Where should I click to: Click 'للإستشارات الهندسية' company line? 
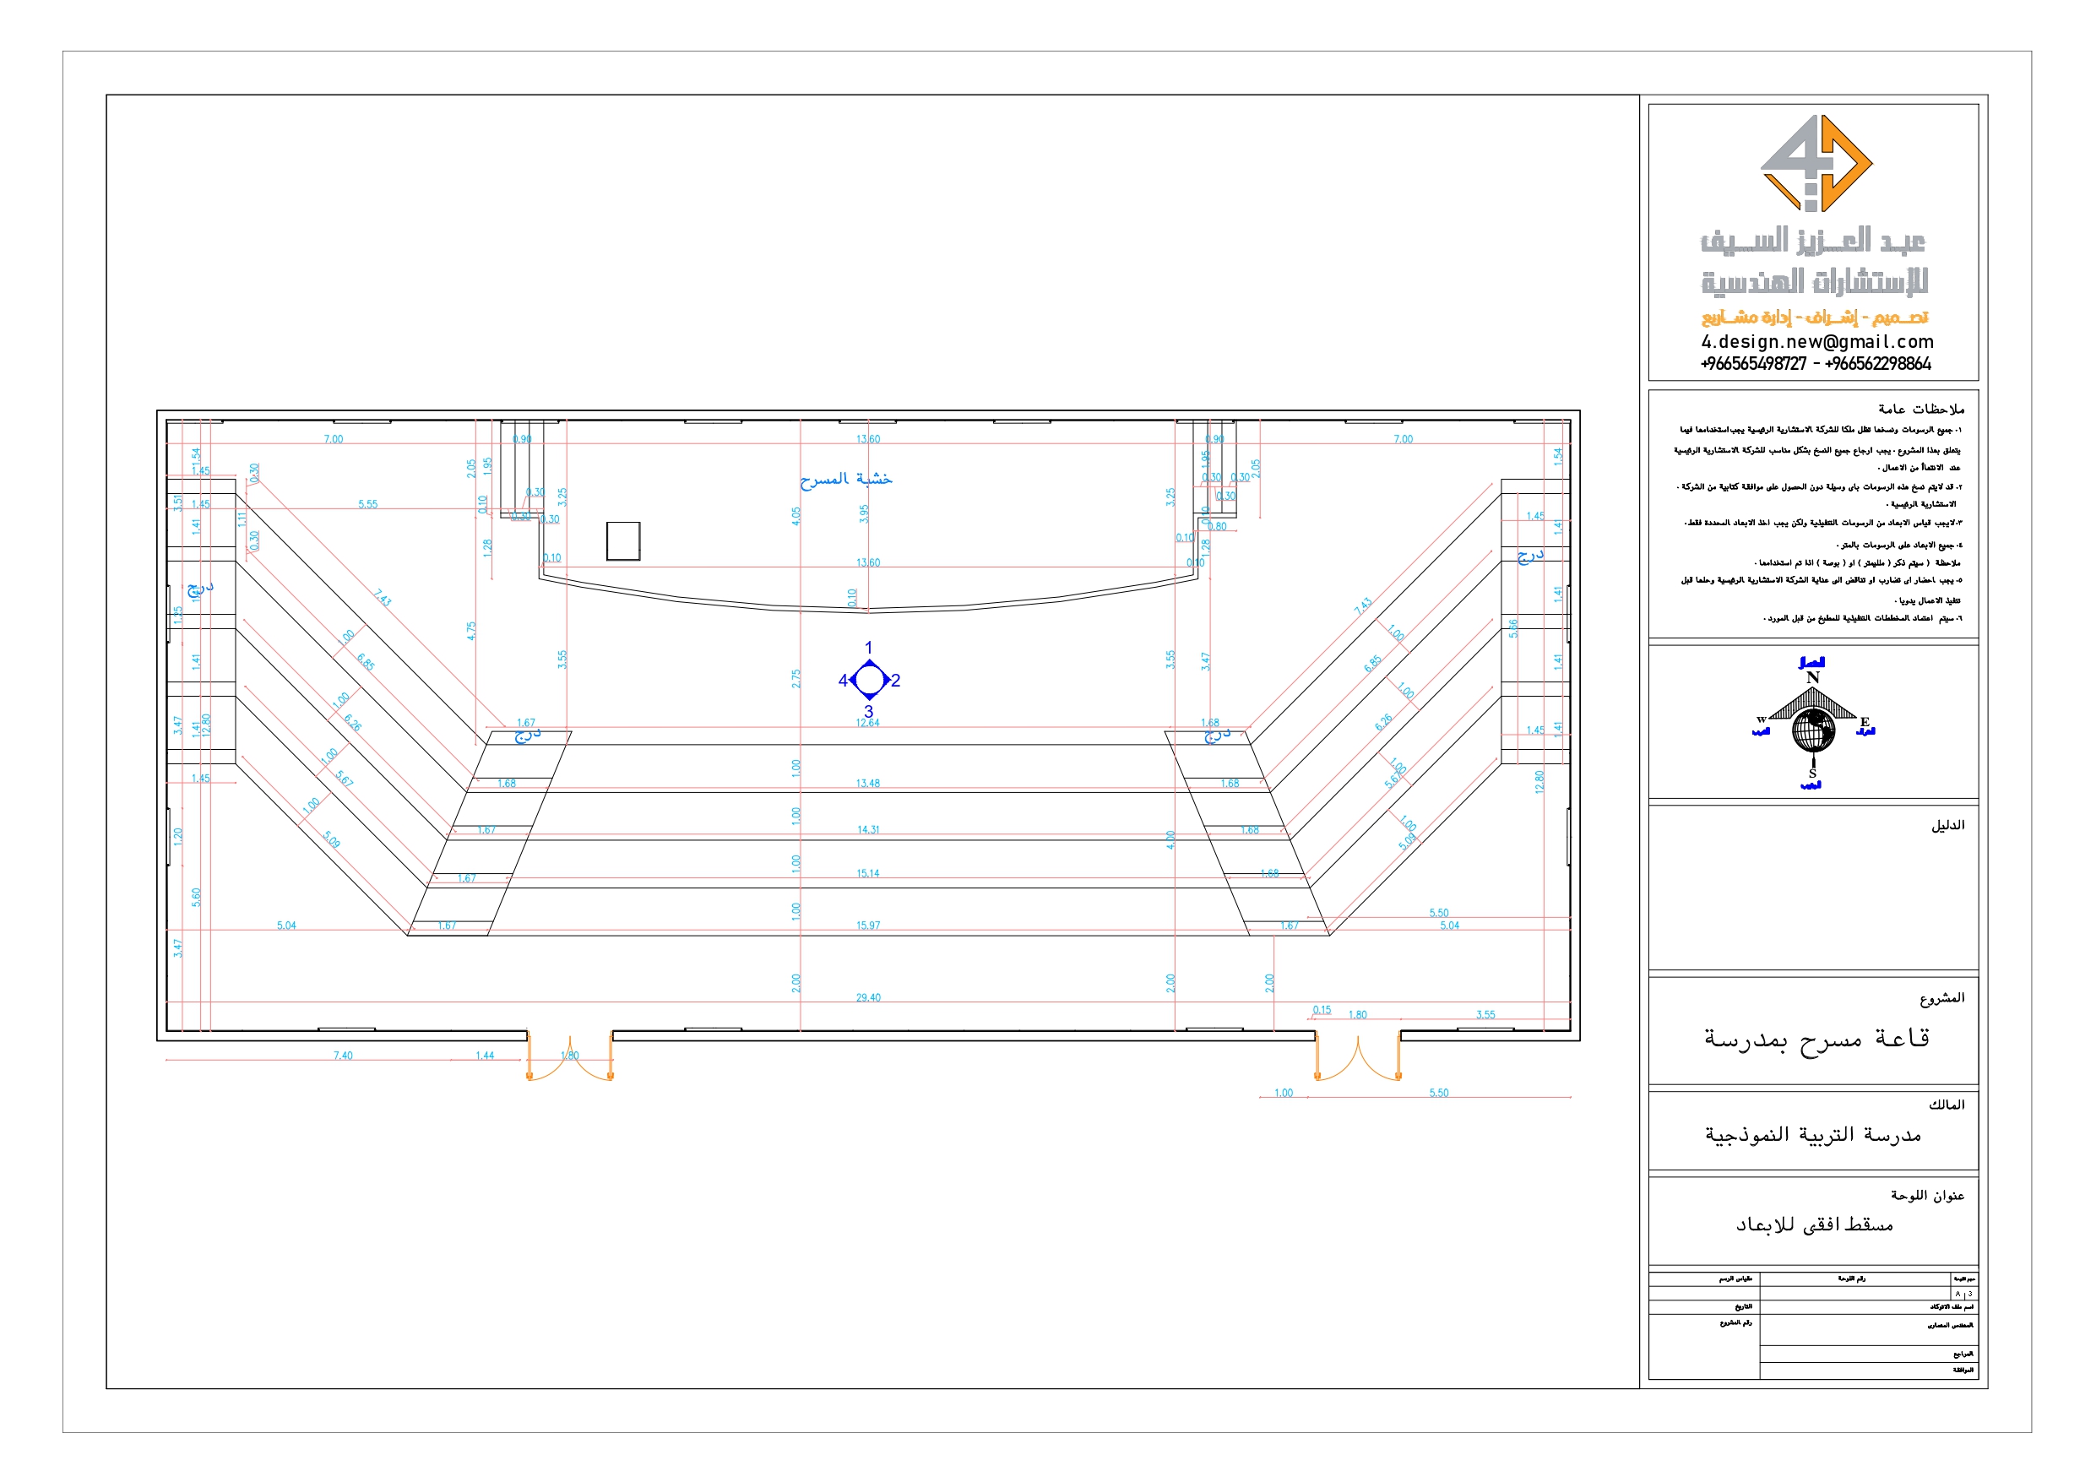(x=1815, y=281)
